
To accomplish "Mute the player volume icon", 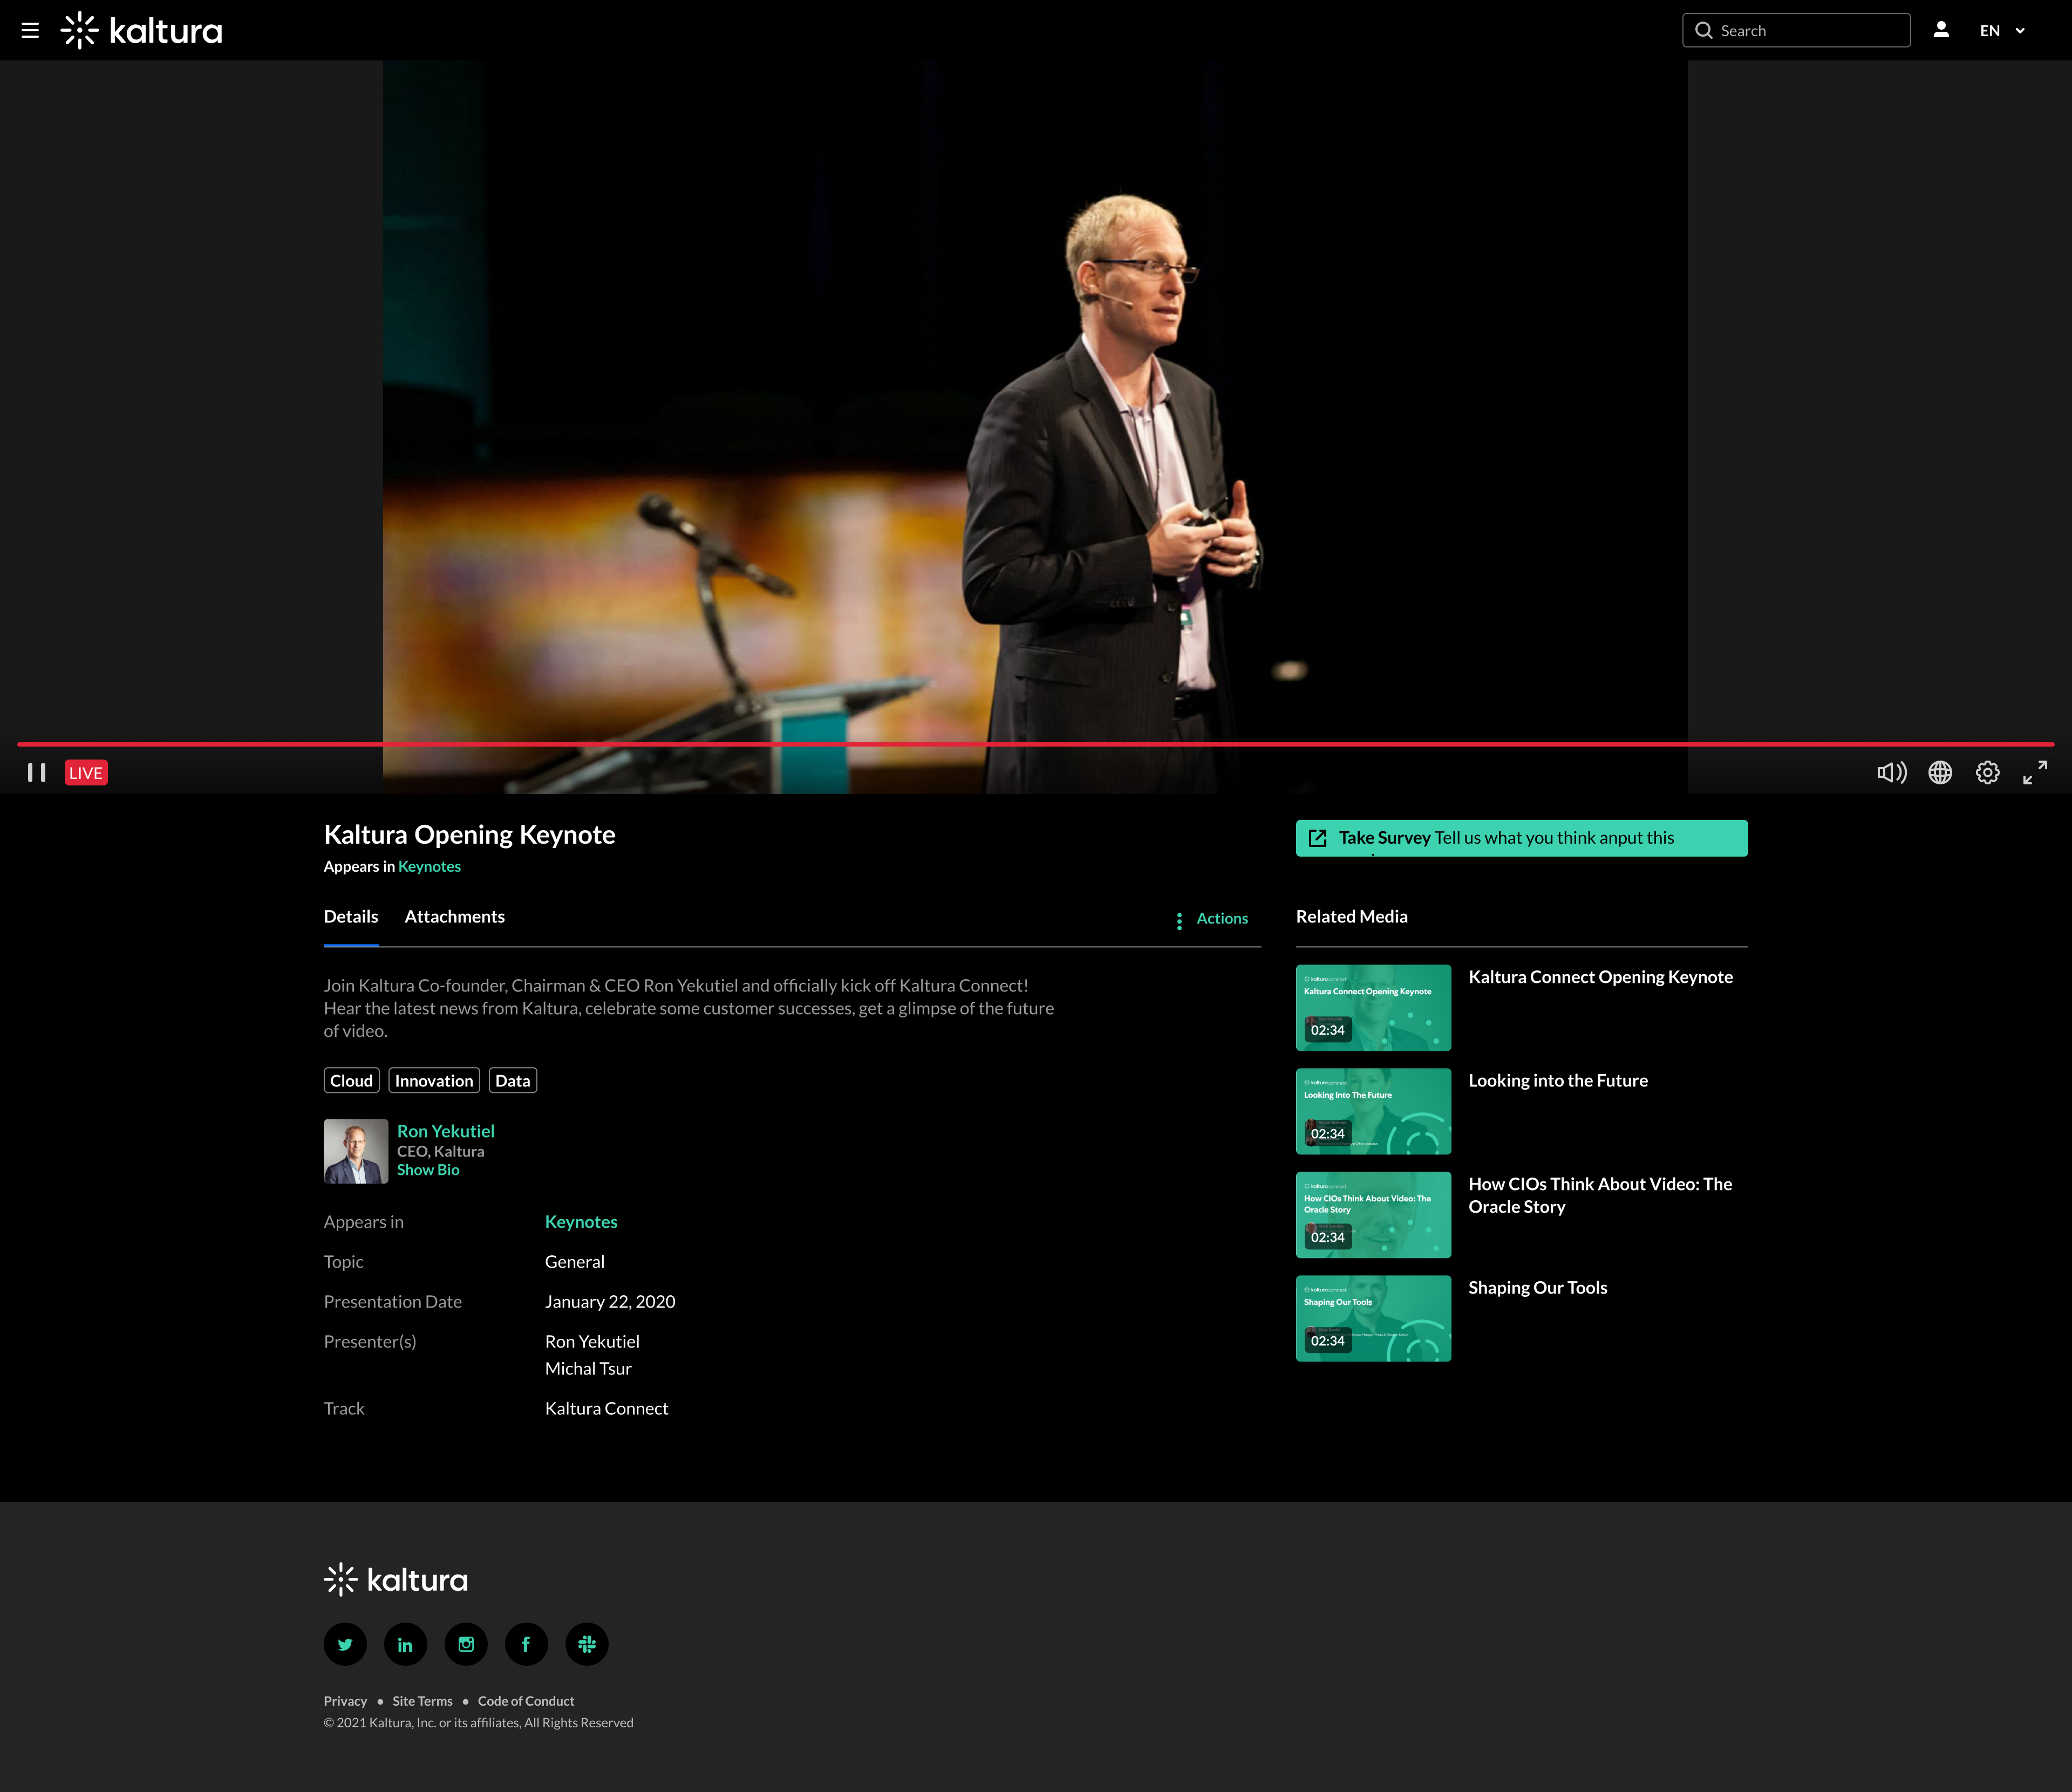I will tap(1891, 772).
